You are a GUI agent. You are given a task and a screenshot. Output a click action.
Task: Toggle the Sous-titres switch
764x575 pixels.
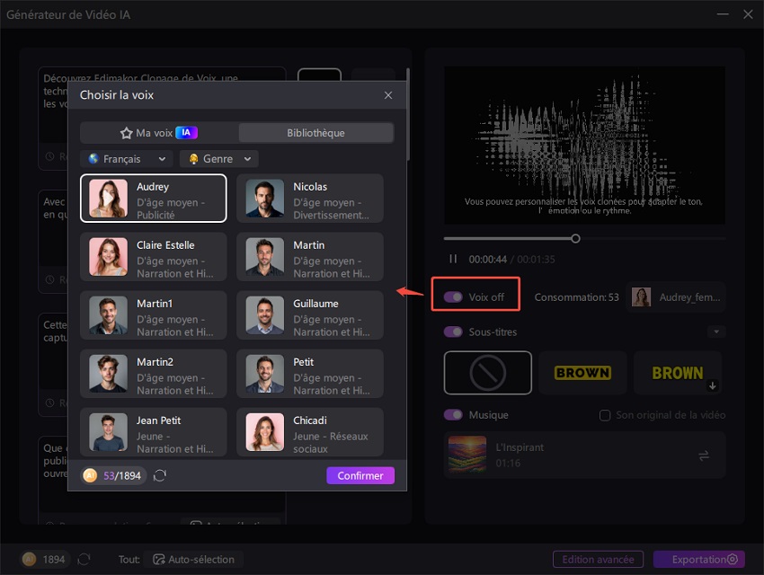(453, 332)
